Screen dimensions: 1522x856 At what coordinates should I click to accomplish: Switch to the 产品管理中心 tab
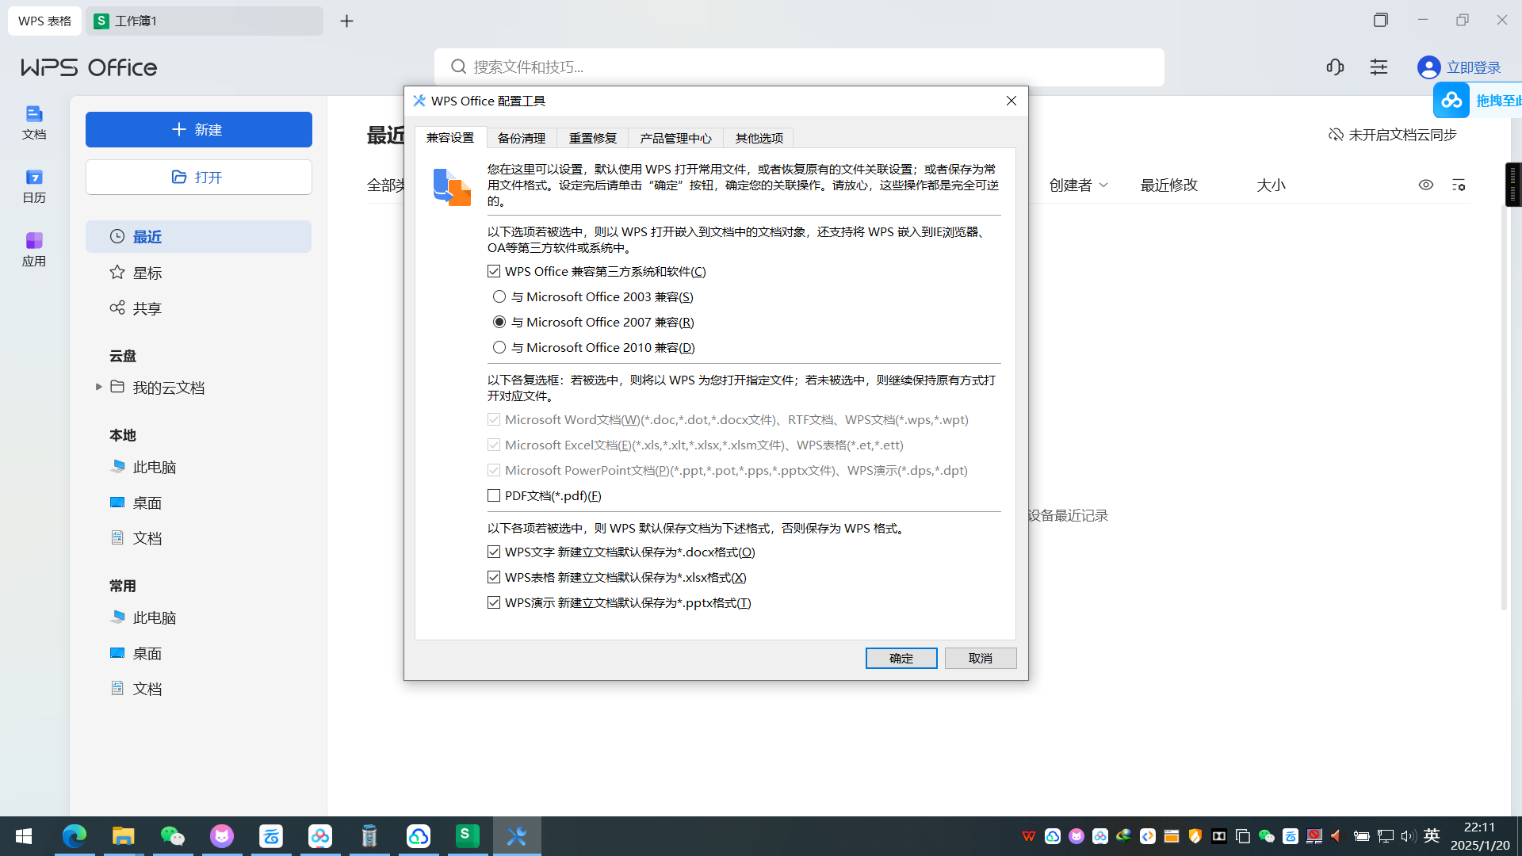[x=676, y=138]
